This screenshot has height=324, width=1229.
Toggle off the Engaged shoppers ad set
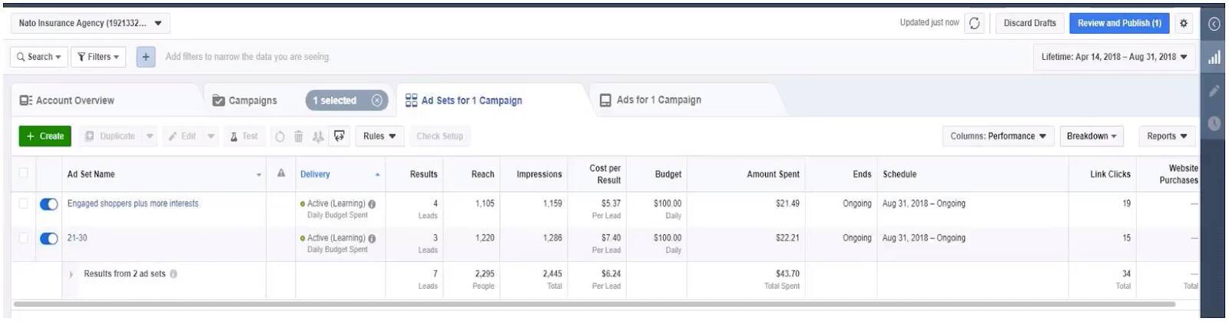(48, 204)
